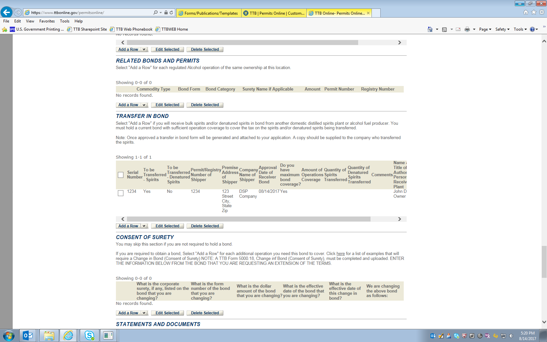Click the browser Forward arrow button

[x=18, y=12]
